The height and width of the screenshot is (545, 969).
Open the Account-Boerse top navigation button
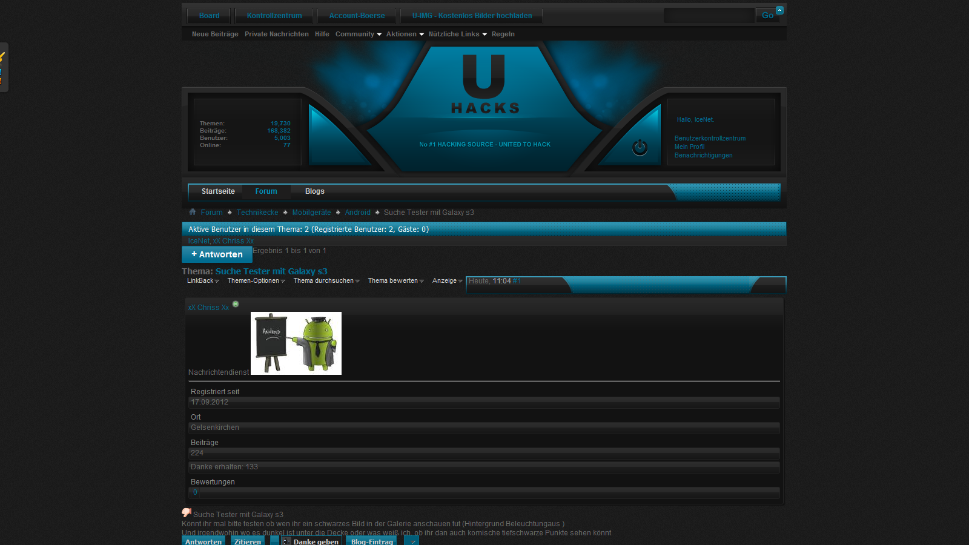tap(357, 16)
